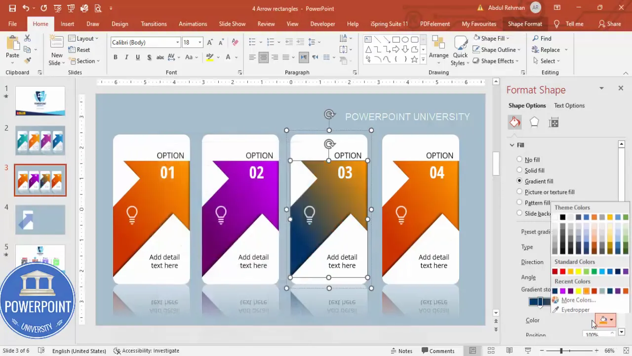Viewport: 632px width, 356px height.
Task: Select the Gradient fill radio option
Action: point(519,181)
